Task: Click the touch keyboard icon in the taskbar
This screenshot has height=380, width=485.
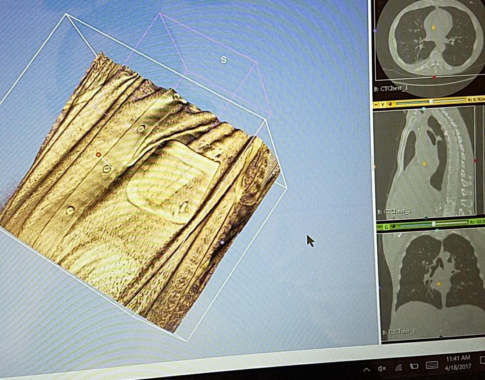Action: pos(432,366)
